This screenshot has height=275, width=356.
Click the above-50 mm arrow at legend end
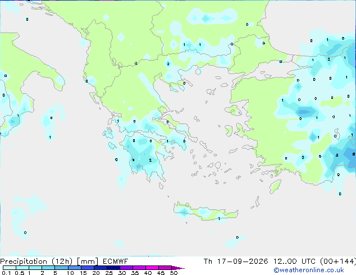178,268
